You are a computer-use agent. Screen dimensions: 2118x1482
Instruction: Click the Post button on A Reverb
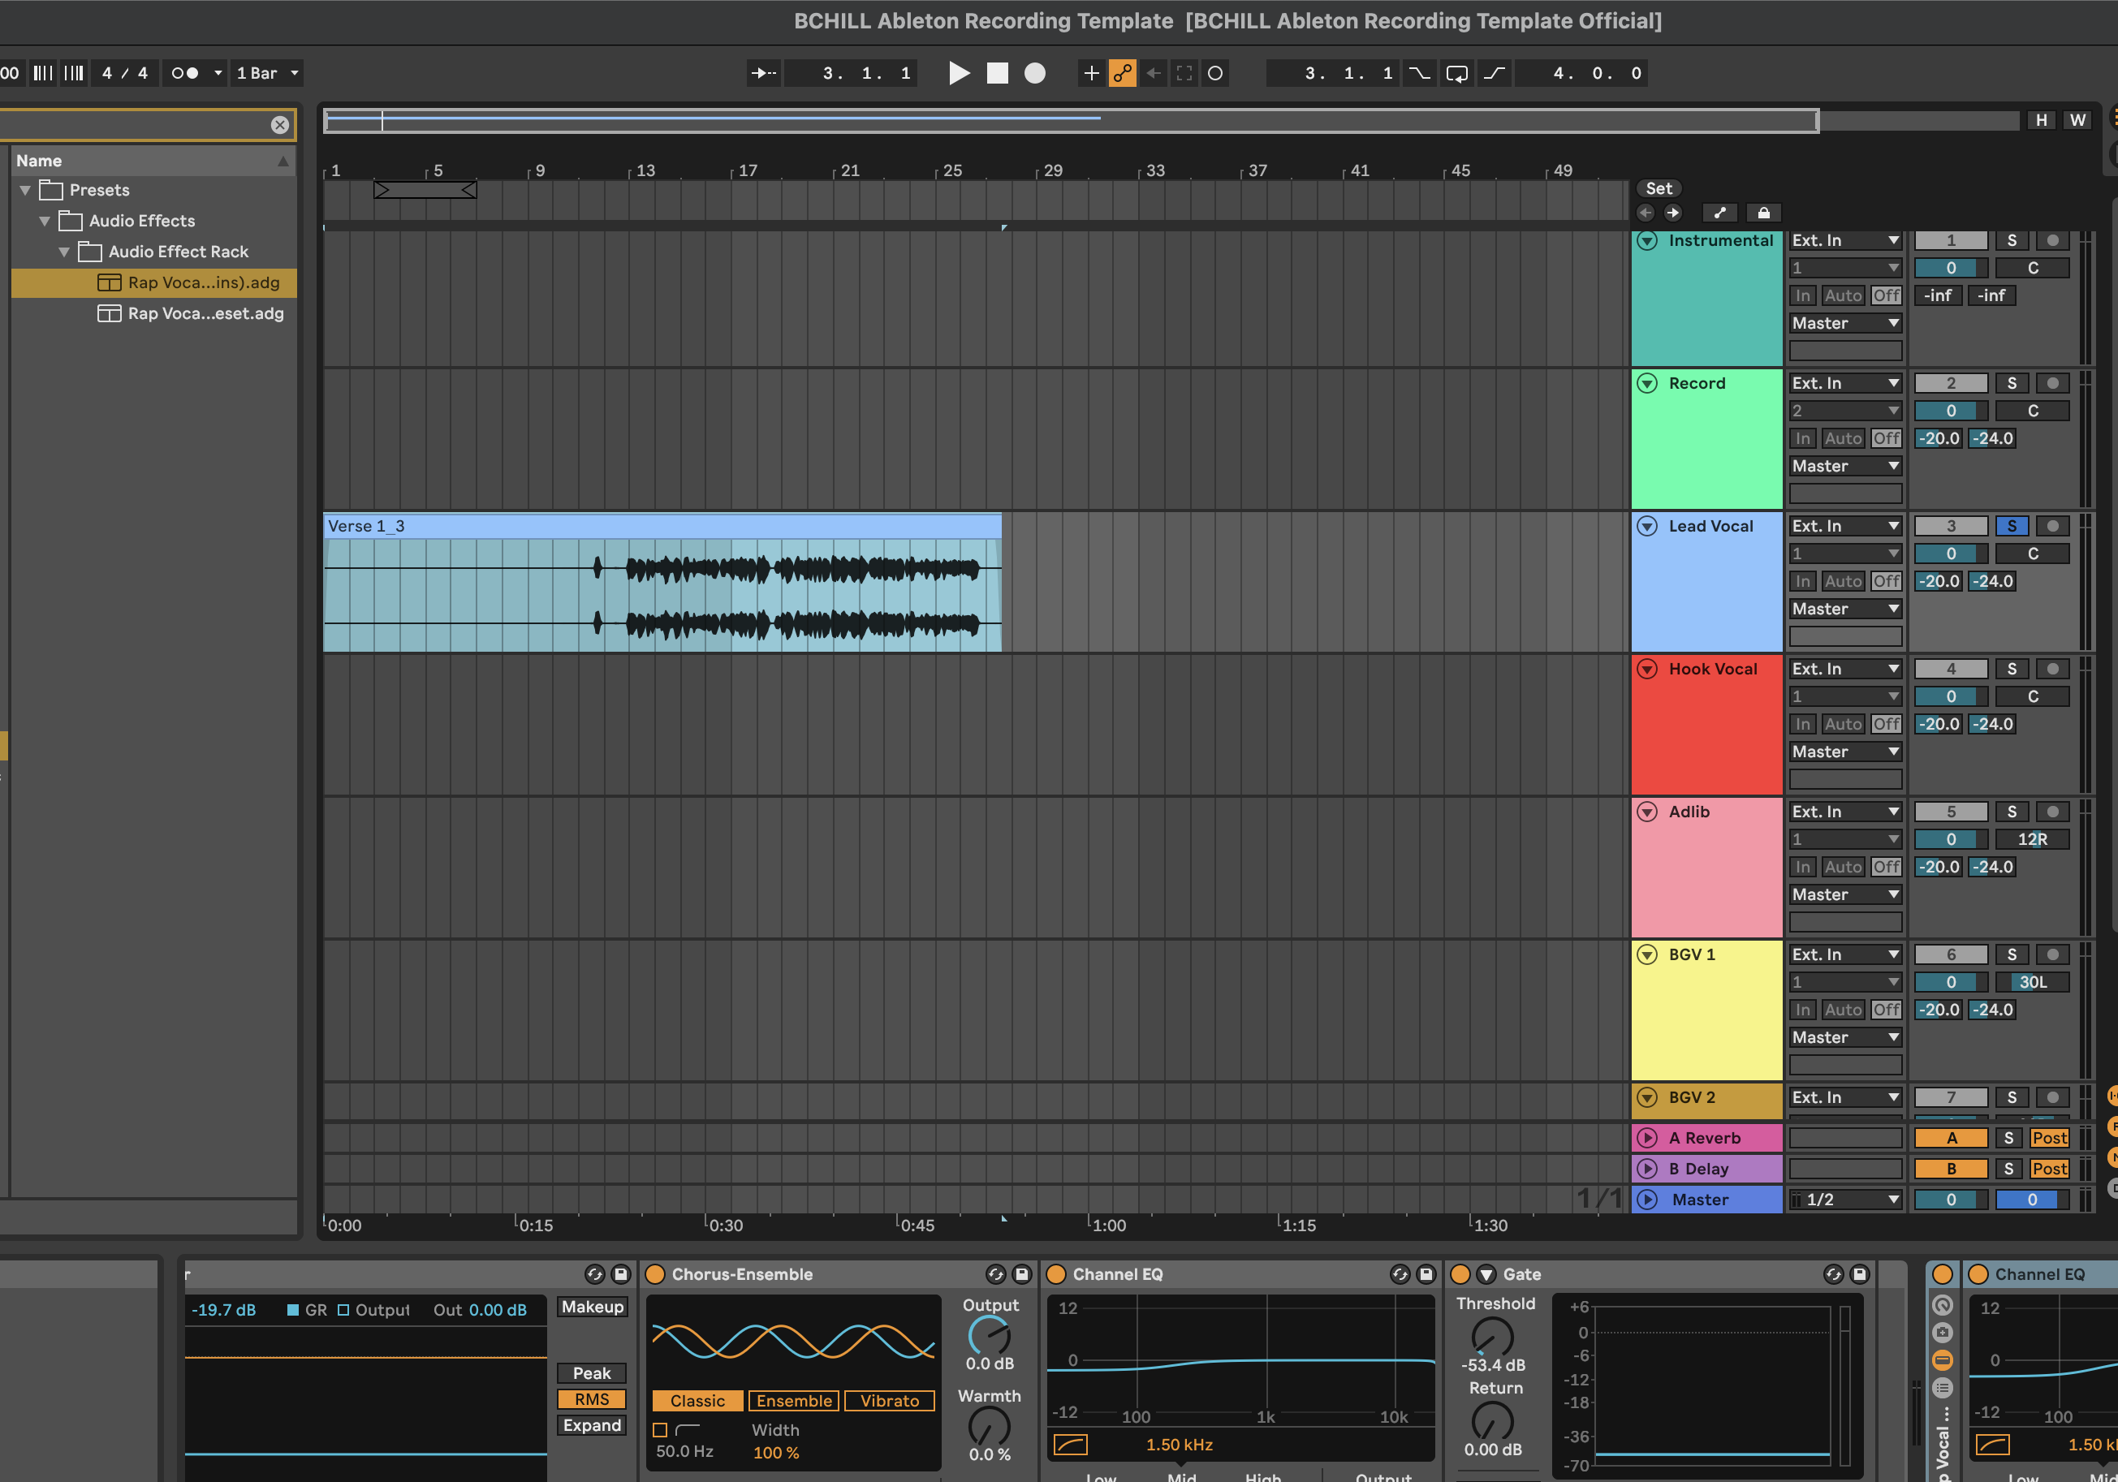[x=2049, y=1137]
